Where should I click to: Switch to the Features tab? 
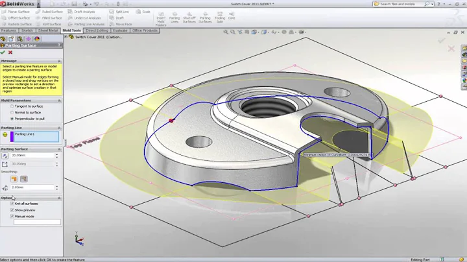[x=8, y=30]
